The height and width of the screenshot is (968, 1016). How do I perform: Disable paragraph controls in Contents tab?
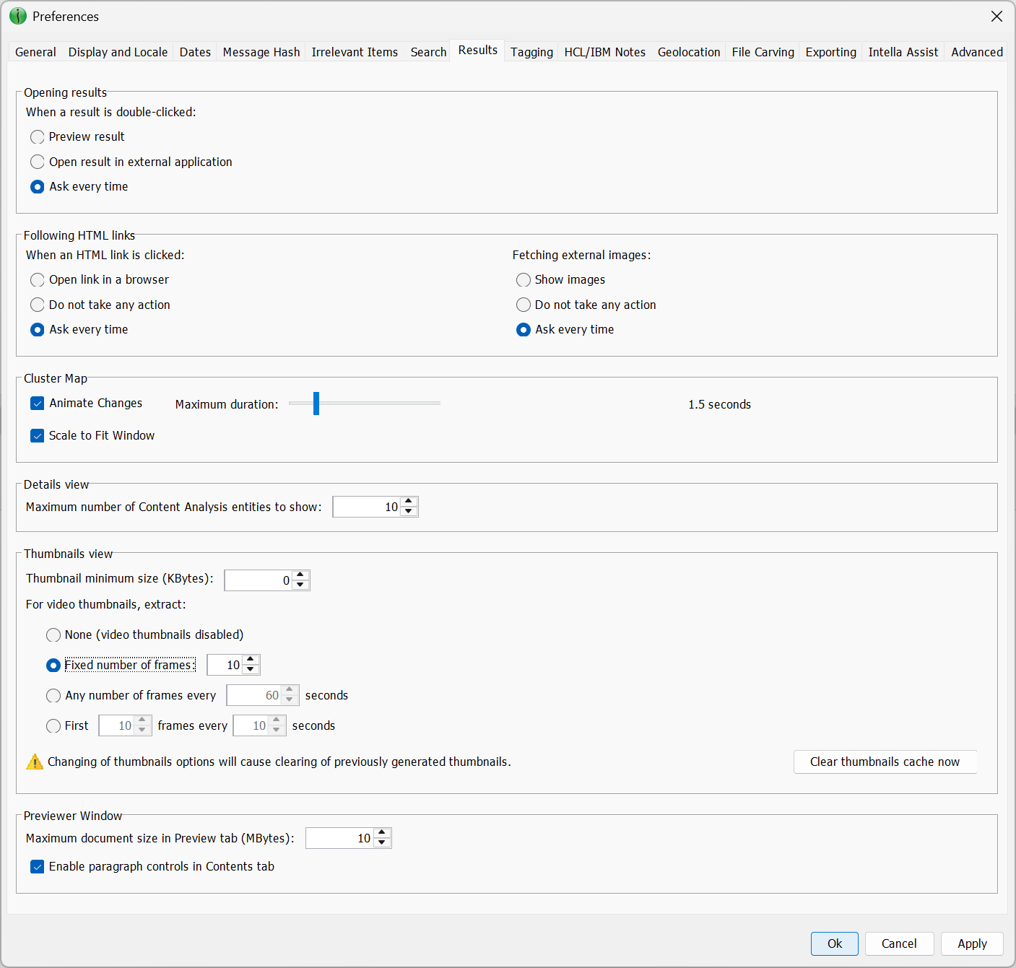37,866
